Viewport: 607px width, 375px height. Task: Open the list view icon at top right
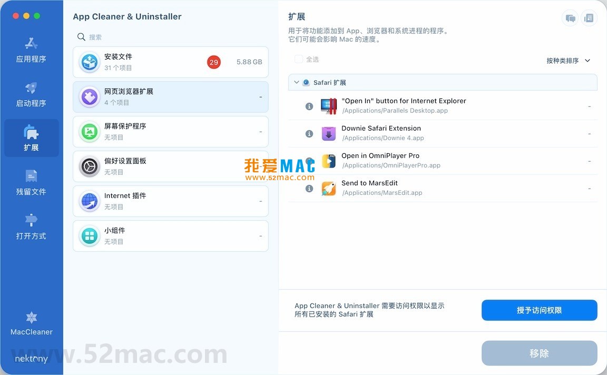[589, 18]
